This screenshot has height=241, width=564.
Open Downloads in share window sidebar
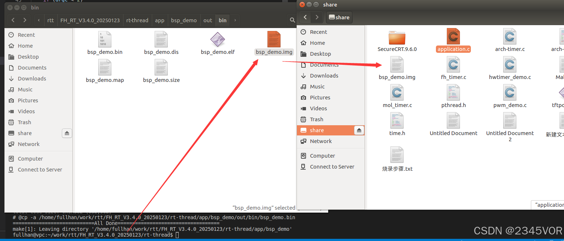pos(331,76)
